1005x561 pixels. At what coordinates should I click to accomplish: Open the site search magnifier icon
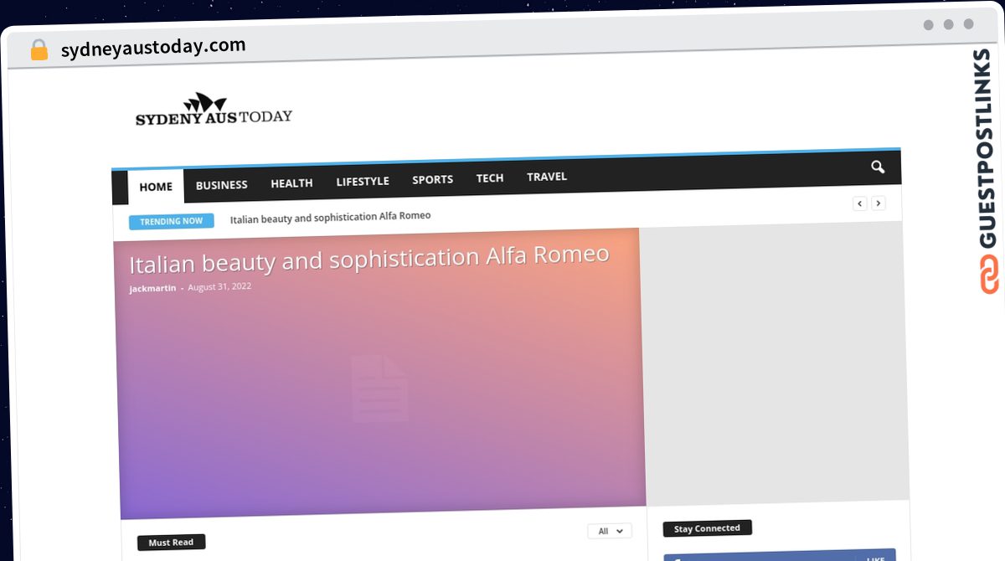878,167
